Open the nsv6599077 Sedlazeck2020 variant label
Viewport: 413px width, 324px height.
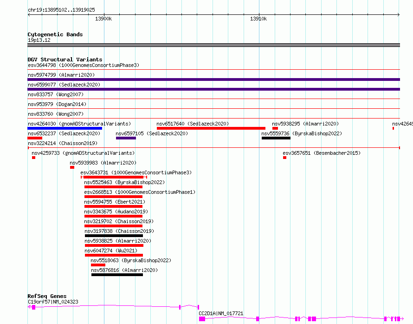(64, 85)
